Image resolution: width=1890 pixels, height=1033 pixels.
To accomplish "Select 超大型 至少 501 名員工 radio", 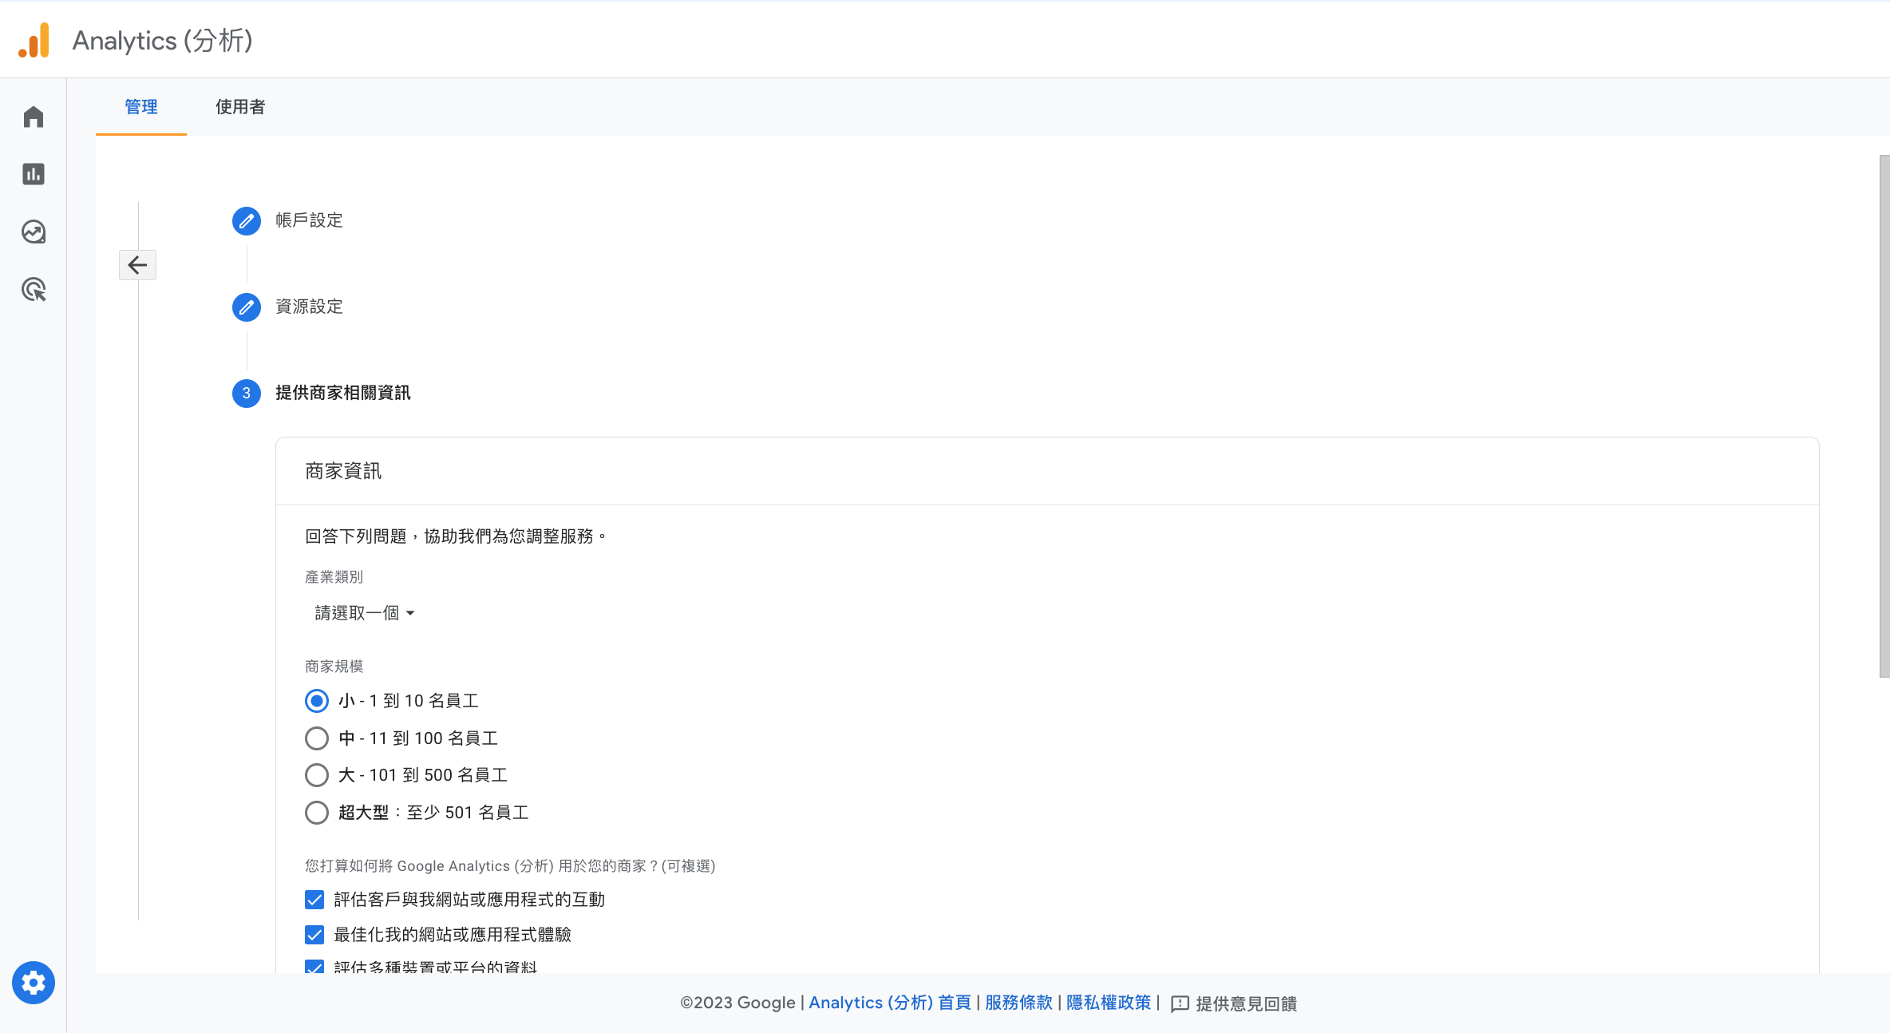I will [x=317, y=813].
